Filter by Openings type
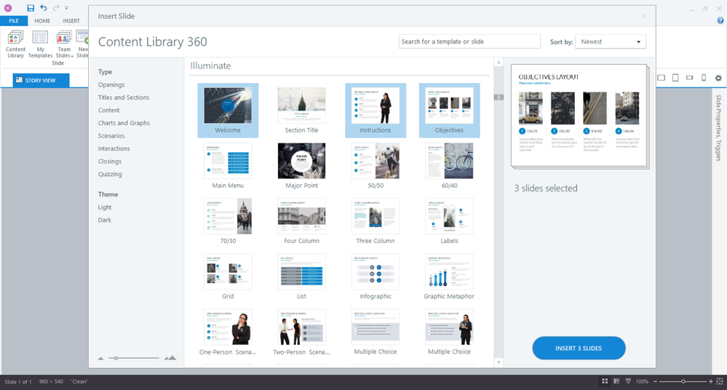 tap(111, 85)
